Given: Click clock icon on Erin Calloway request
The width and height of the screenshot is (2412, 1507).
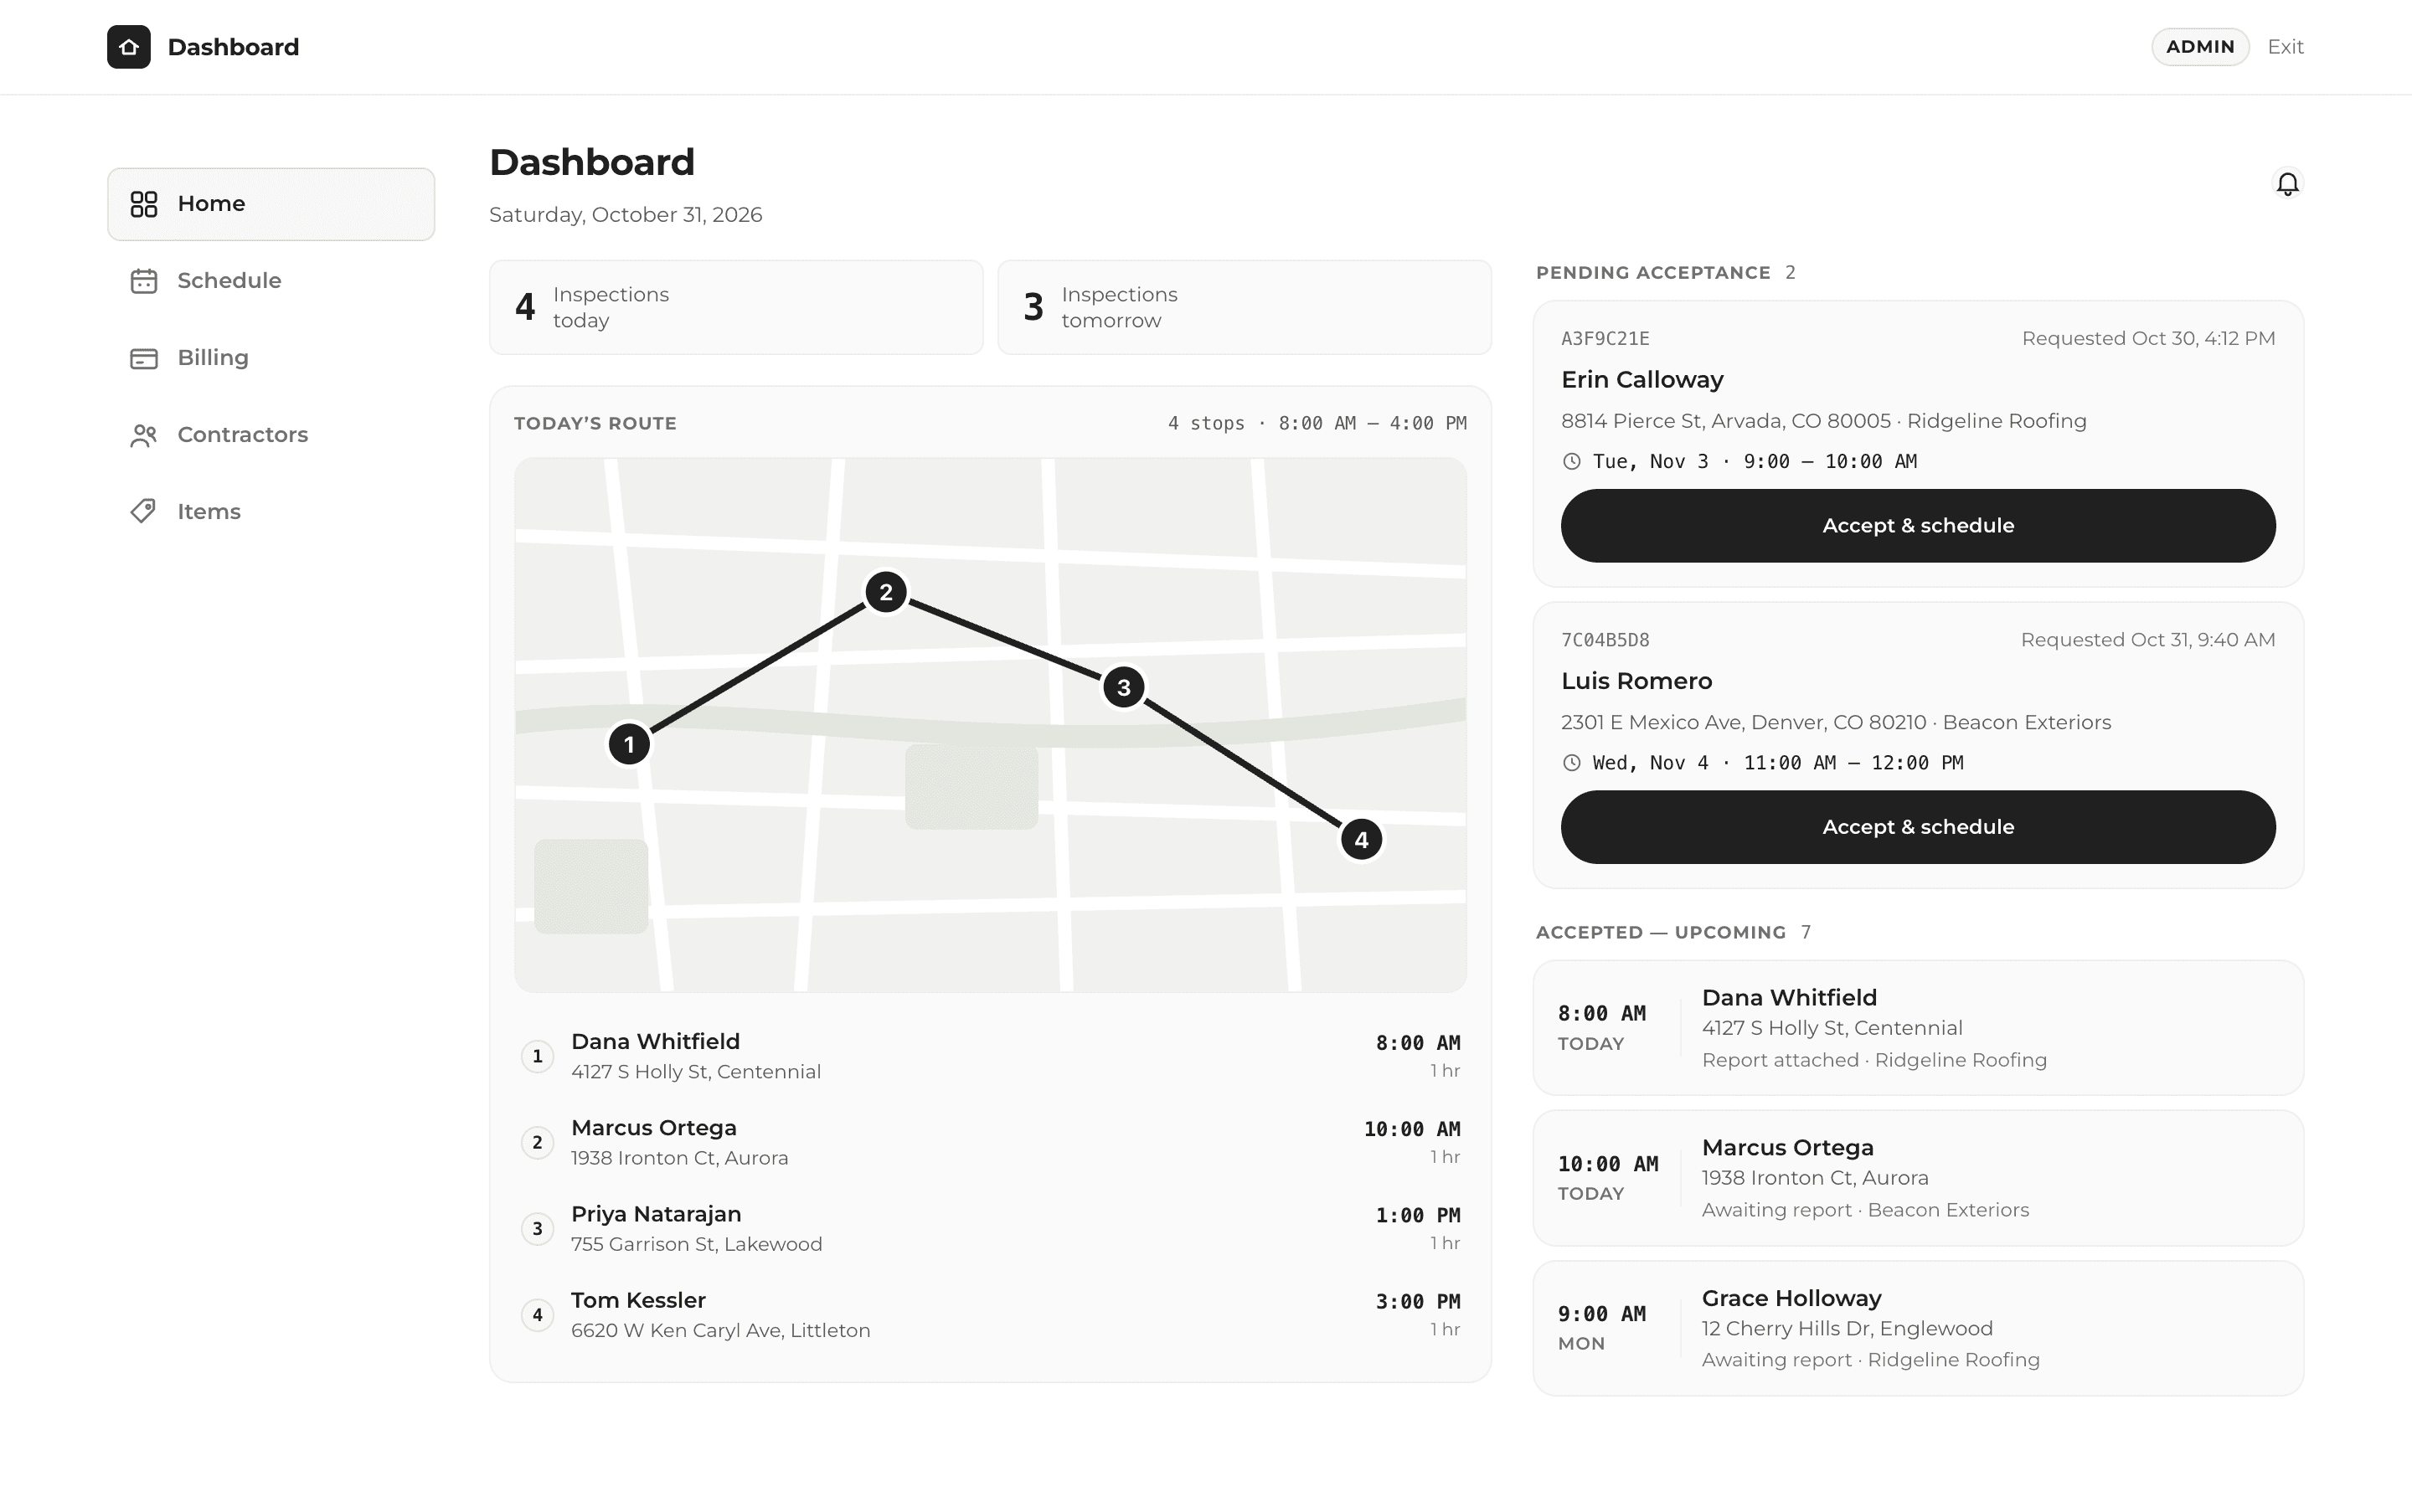Looking at the screenshot, I should [1572, 461].
